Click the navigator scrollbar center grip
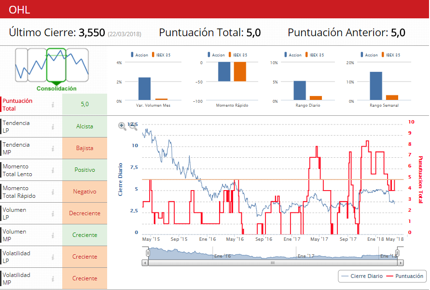This screenshot has width=430, height=290. pos(273,263)
